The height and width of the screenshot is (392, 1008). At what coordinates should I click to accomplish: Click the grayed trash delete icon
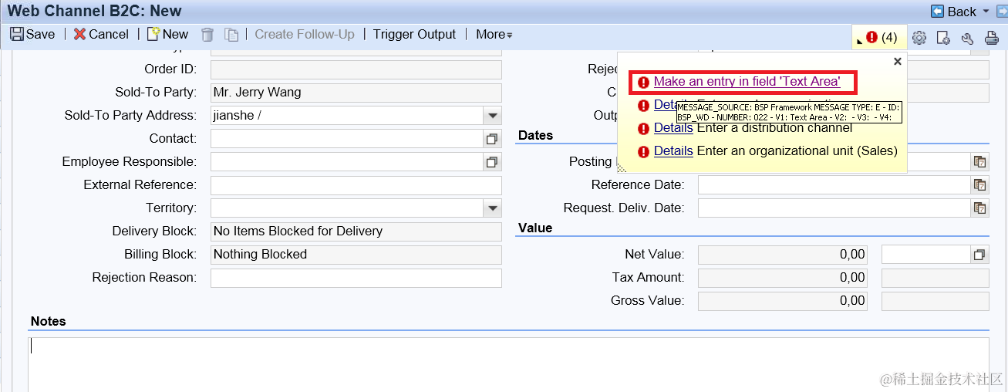pyautogui.click(x=207, y=34)
